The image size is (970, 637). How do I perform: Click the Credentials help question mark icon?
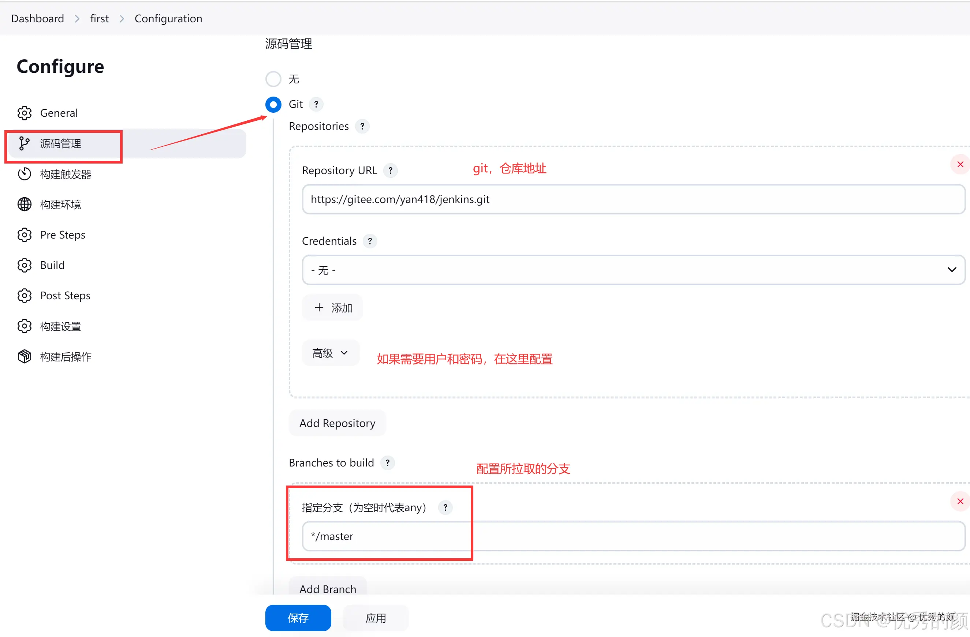(x=370, y=241)
